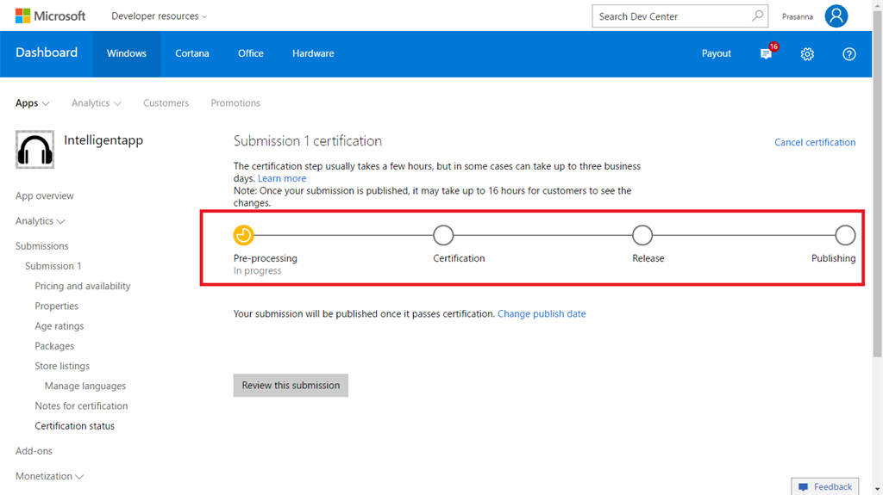This screenshot has height=495, width=883.
Task: Expand the Developer resources dropdown
Action: click(x=159, y=16)
